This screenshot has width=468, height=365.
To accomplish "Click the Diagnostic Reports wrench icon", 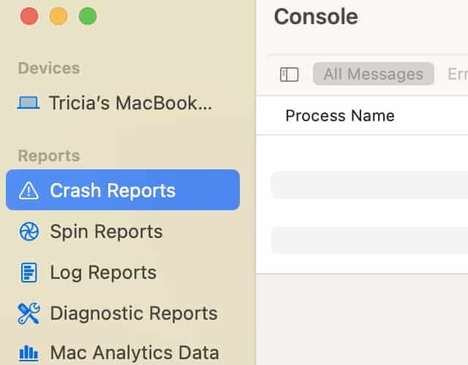I will tap(29, 314).
